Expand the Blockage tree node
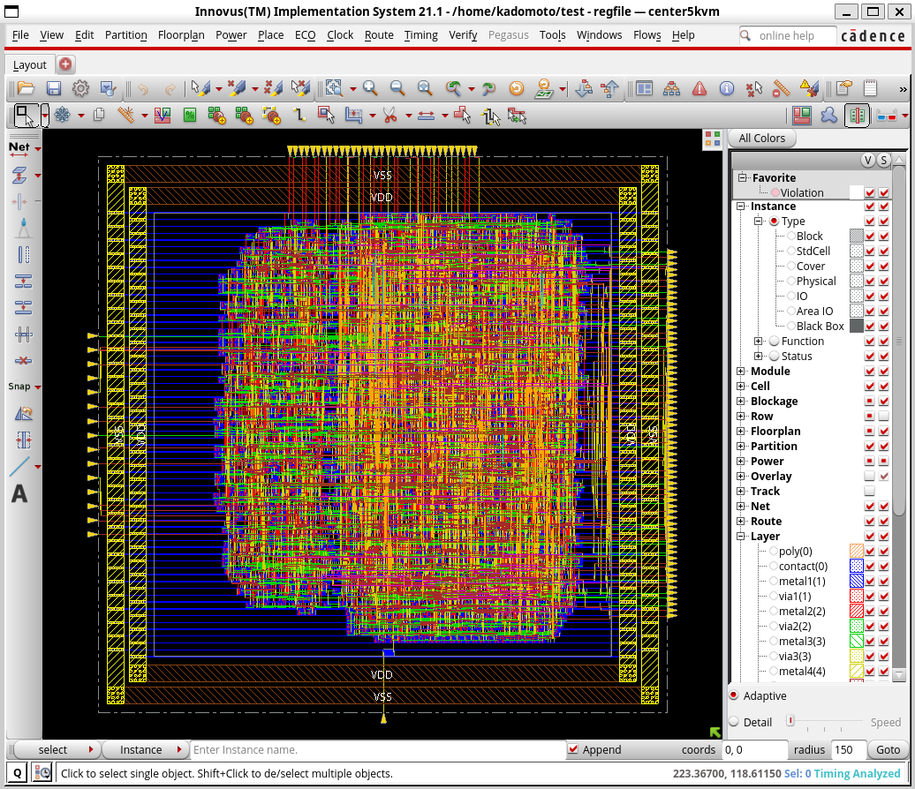The height and width of the screenshot is (789, 915). coord(740,402)
